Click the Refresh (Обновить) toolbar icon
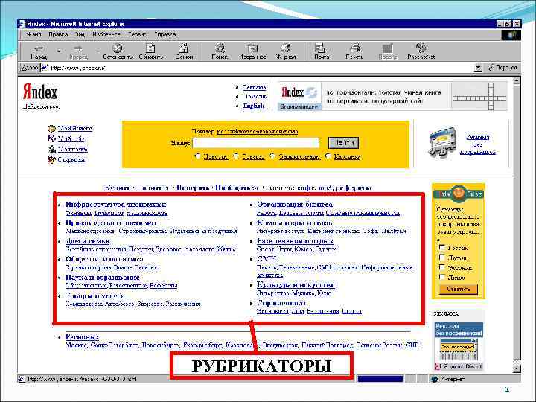The height and width of the screenshot is (402, 536). tap(150, 48)
